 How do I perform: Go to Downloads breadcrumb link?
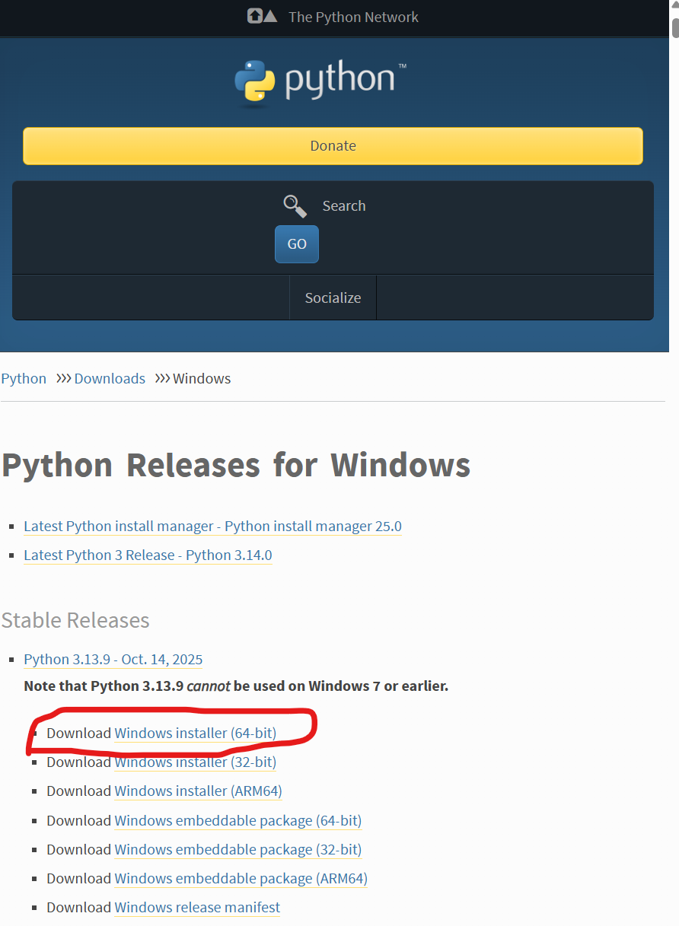click(x=110, y=378)
